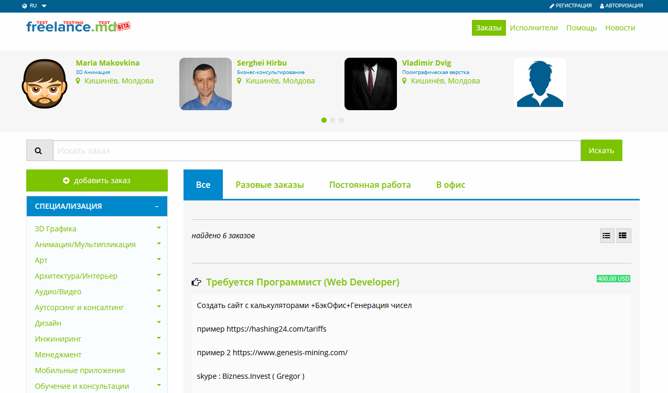
Task: Open the Исполнители menu item
Action: [x=534, y=28]
